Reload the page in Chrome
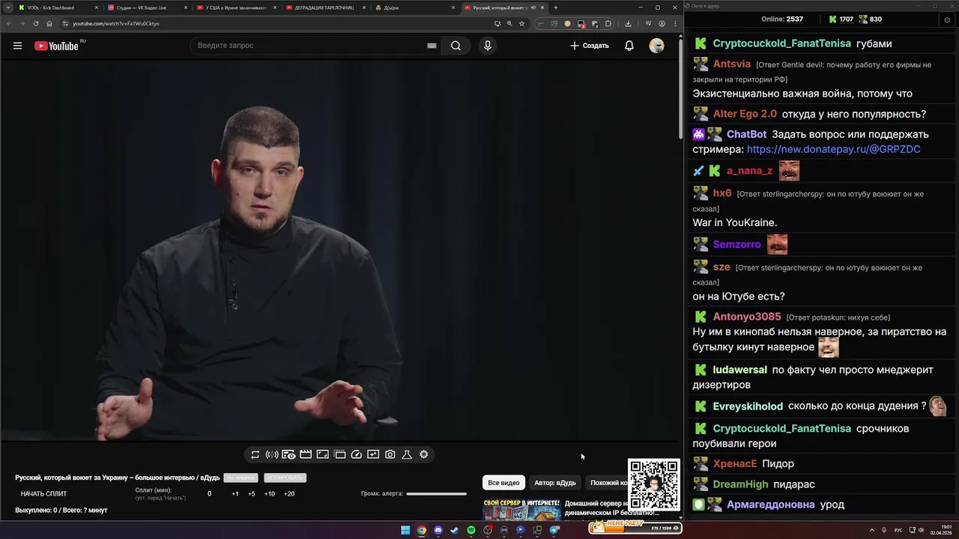The height and width of the screenshot is (539, 959). [x=36, y=23]
